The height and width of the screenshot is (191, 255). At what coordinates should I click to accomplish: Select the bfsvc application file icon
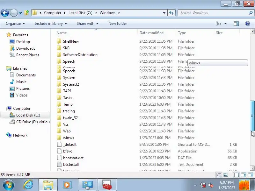click(x=59, y=151)
